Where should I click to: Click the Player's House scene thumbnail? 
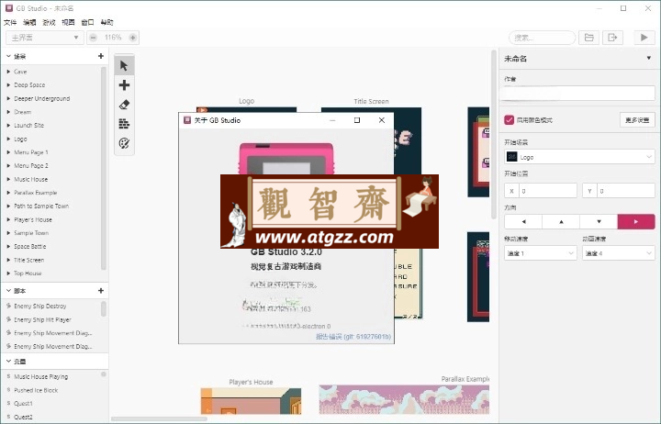[251, 401]
